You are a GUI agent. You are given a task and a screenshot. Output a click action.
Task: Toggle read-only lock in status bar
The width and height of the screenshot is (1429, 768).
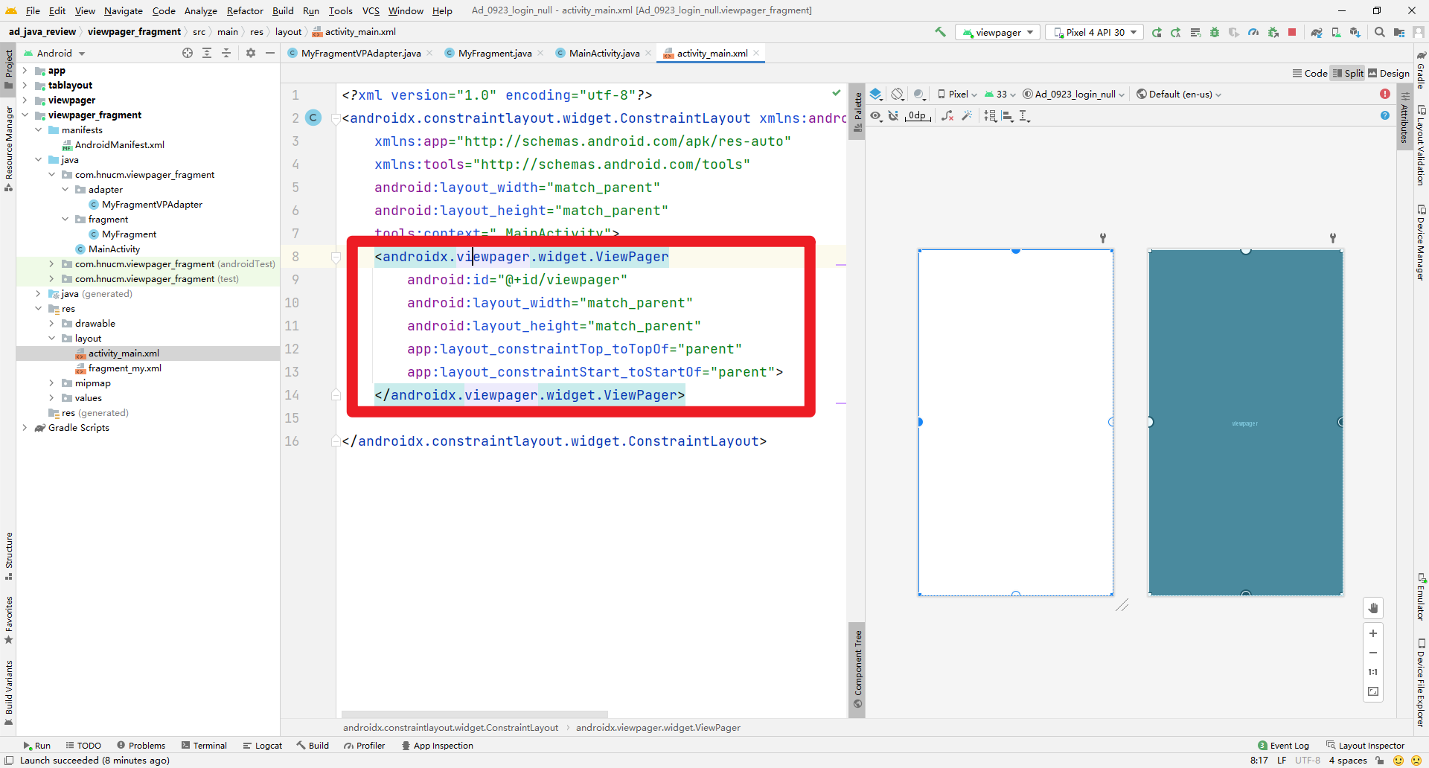point(1380,760)
